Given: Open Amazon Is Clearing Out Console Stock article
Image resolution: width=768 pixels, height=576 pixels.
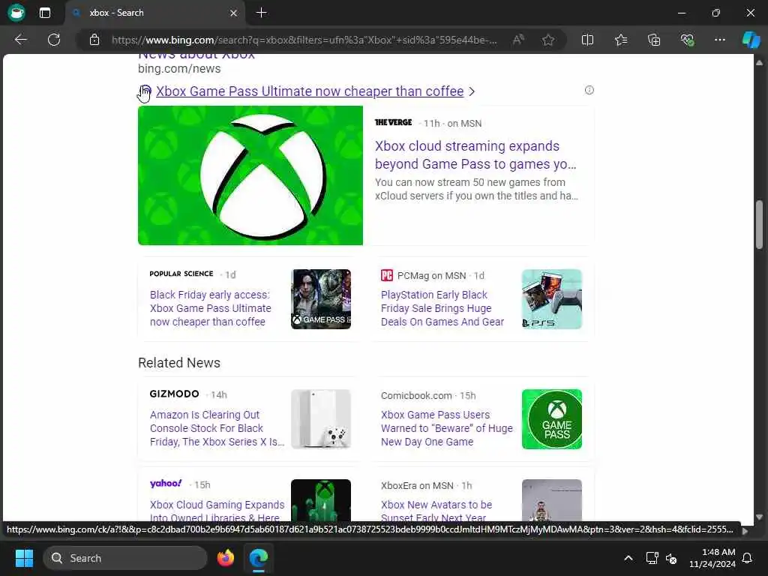Looking at the screenshot, I should click(217, 428).
